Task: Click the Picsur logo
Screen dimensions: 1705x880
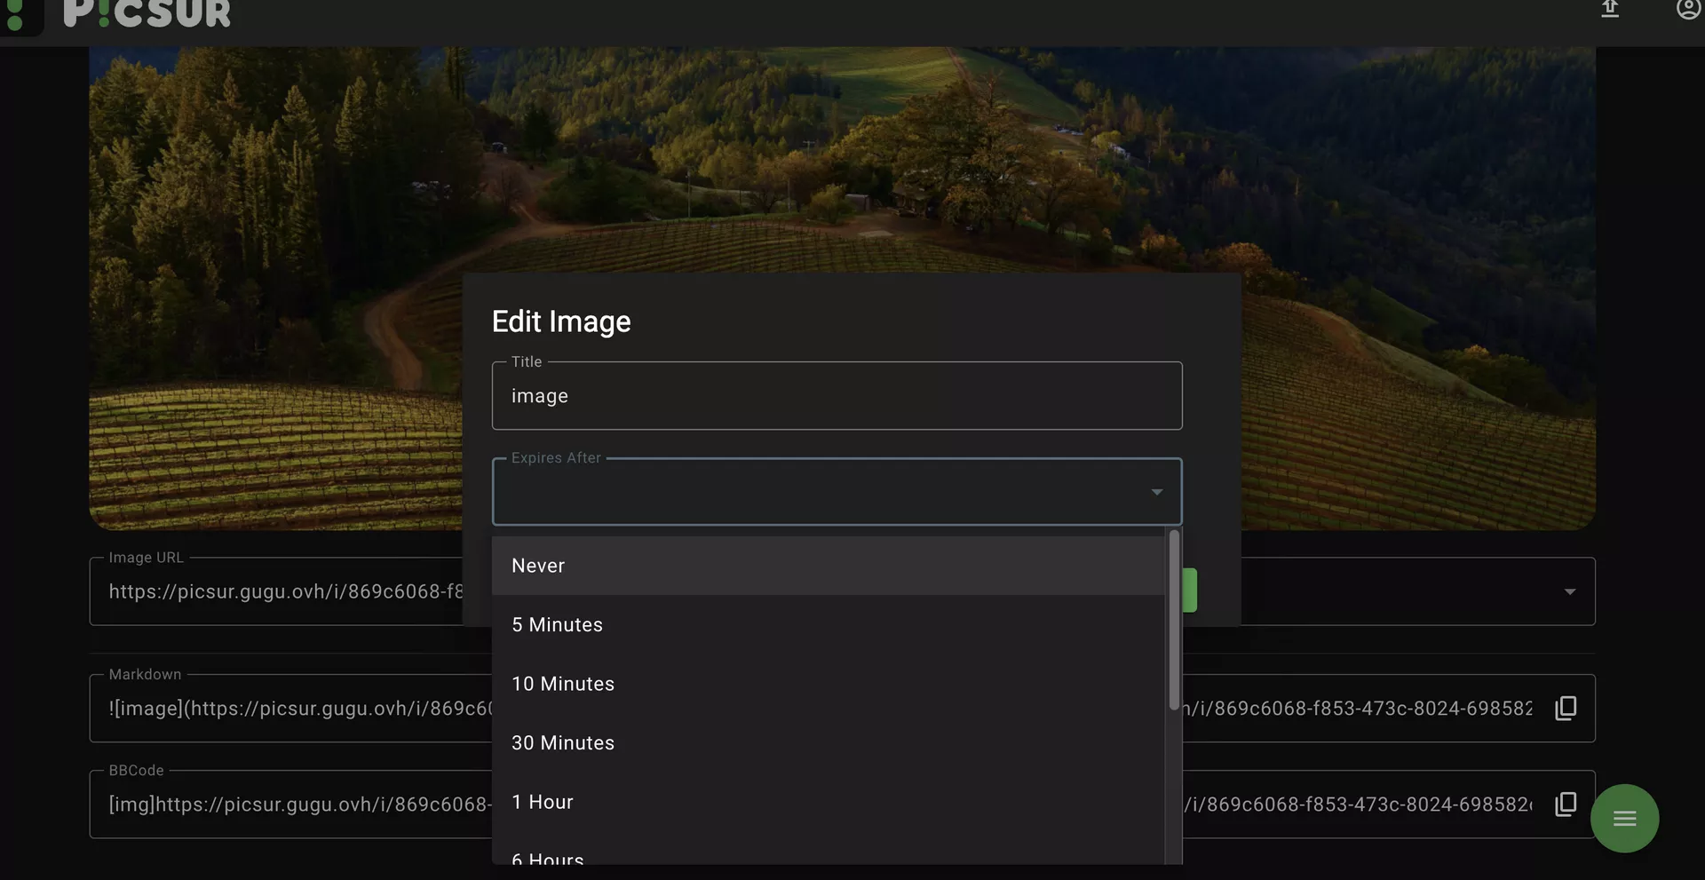Action: coord(147,14)
